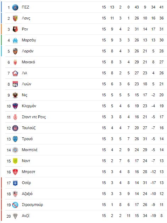The width and height of the screenshot is (167, 223).
Task: Open the Κλερμόν team name link
Action: coord(29,106)
